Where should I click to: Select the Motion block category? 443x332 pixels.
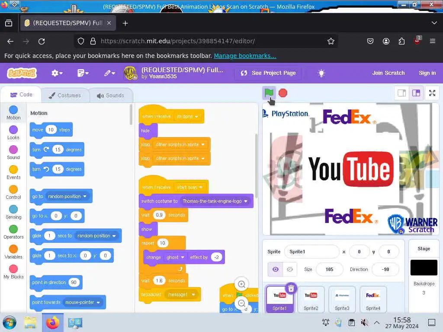point(13,113)
